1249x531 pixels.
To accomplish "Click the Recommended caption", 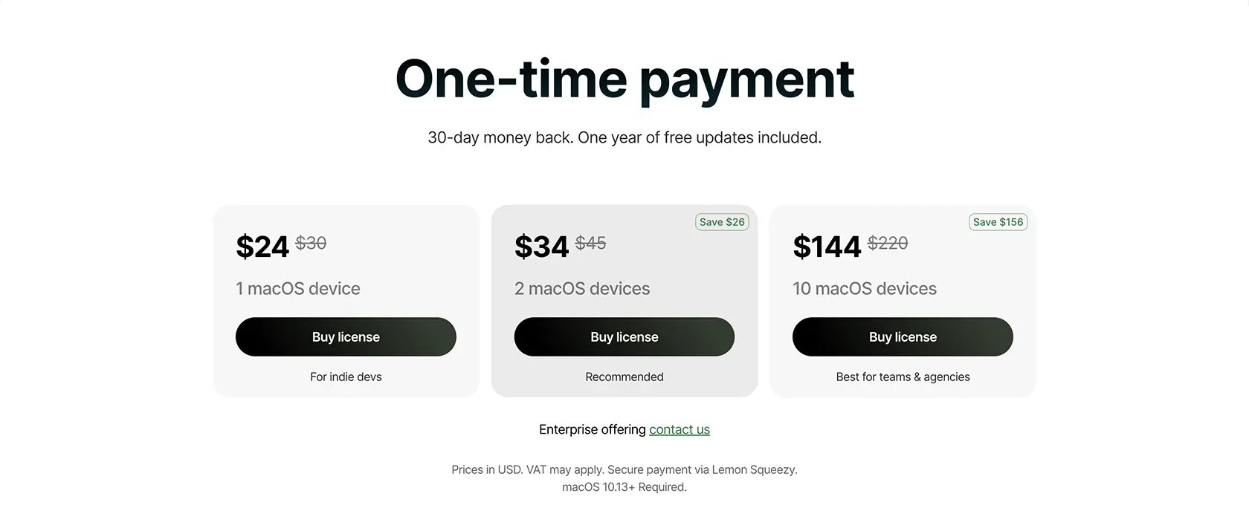I will tap(624, 377).
